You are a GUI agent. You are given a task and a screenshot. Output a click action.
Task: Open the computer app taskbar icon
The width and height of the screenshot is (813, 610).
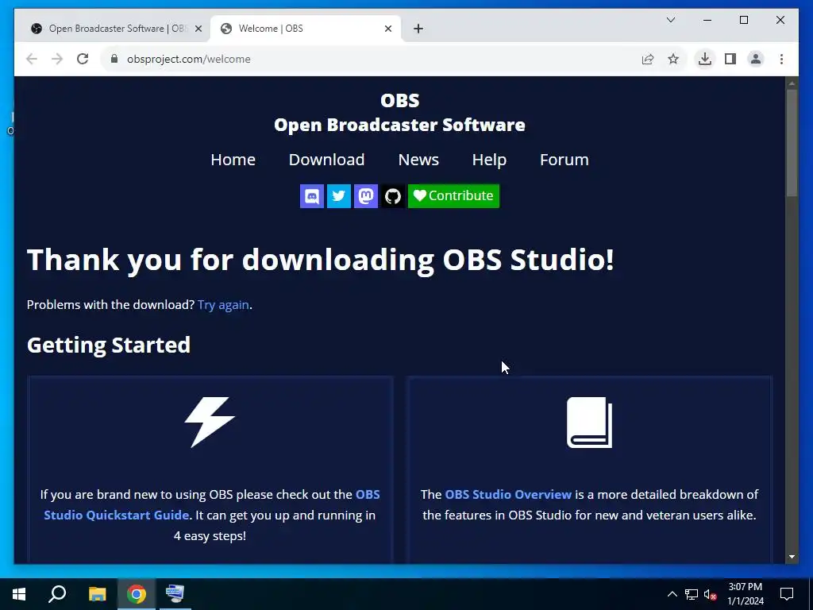(175, 594)
